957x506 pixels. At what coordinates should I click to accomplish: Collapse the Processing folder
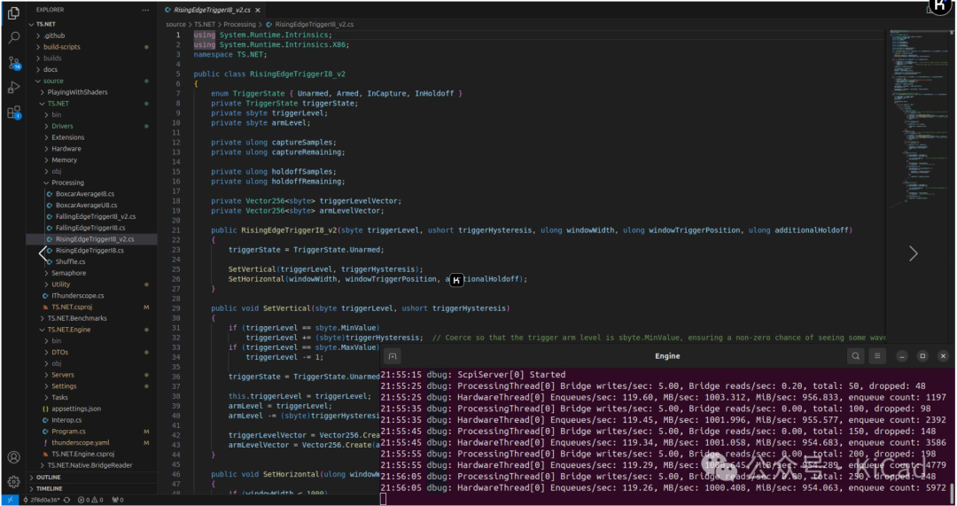(x=91, y=183)
